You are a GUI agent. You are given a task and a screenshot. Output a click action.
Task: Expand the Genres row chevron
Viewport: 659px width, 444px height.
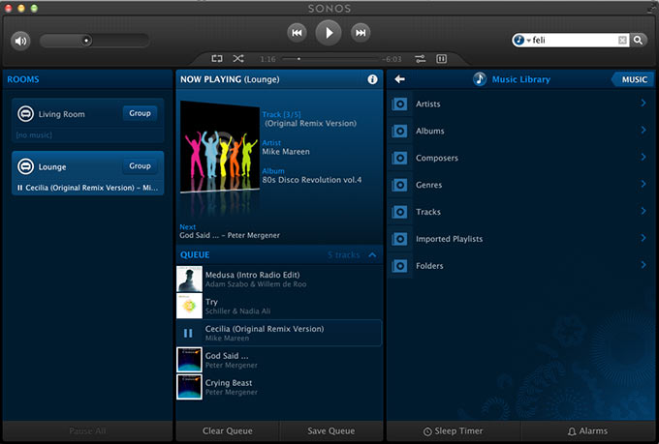pos(643,184)
